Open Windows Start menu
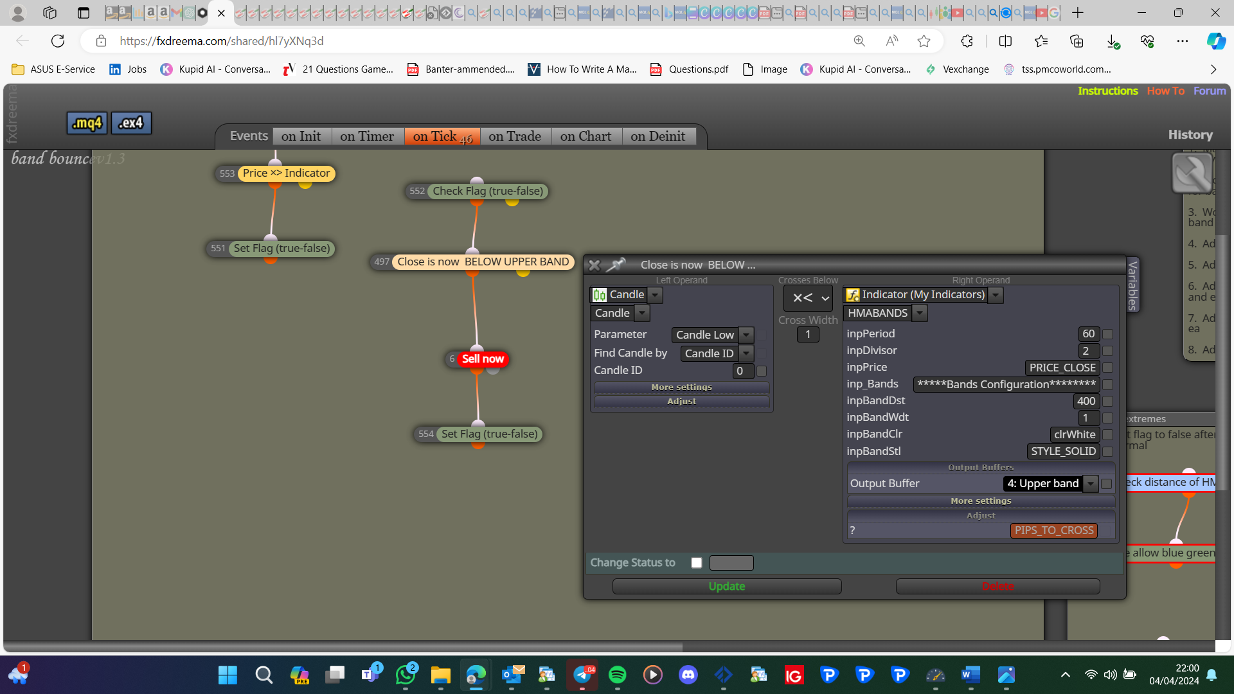The image size is (1234, 694). point(228,675)
